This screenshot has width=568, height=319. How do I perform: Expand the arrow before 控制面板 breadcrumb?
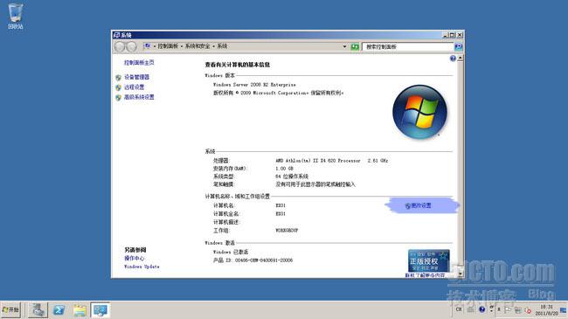(x=155, y=46)
